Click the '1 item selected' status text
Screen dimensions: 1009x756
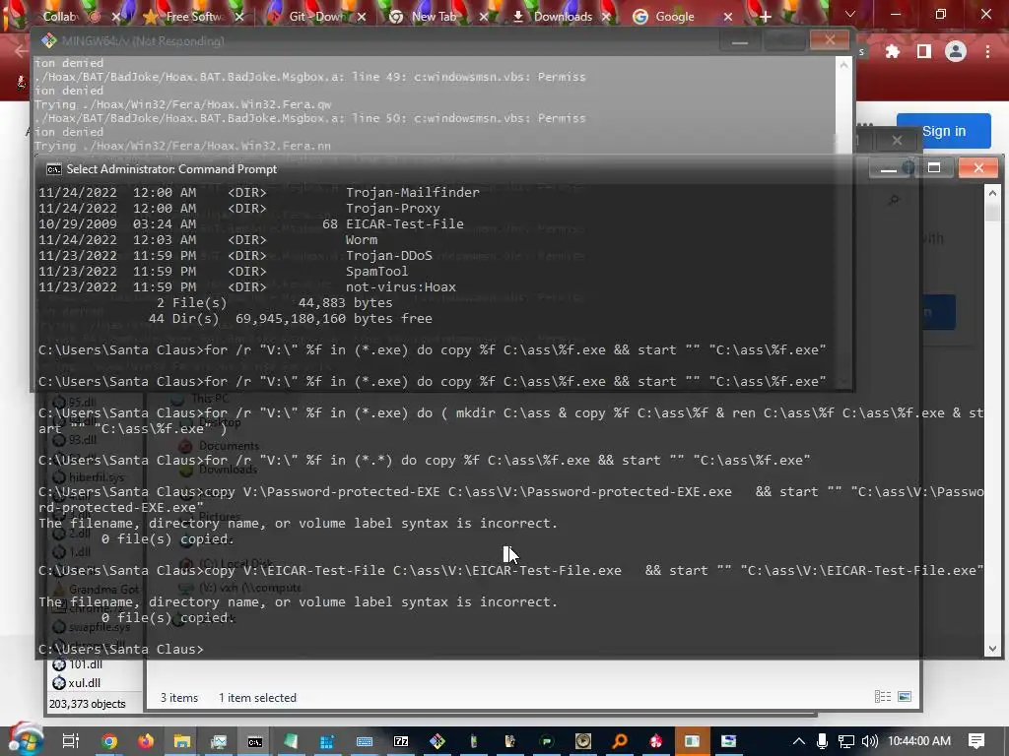coord(257,698)
